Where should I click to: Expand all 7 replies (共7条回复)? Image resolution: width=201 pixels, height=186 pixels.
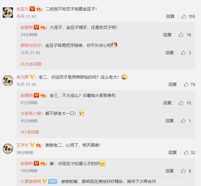(30, 132)
